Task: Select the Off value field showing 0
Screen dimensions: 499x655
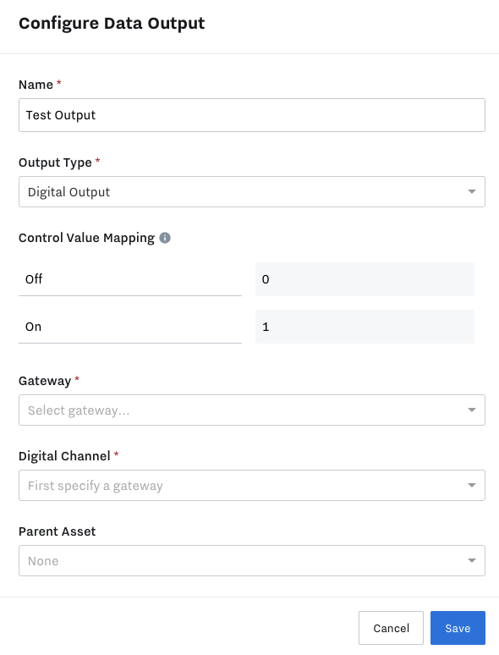Action: 365,279
